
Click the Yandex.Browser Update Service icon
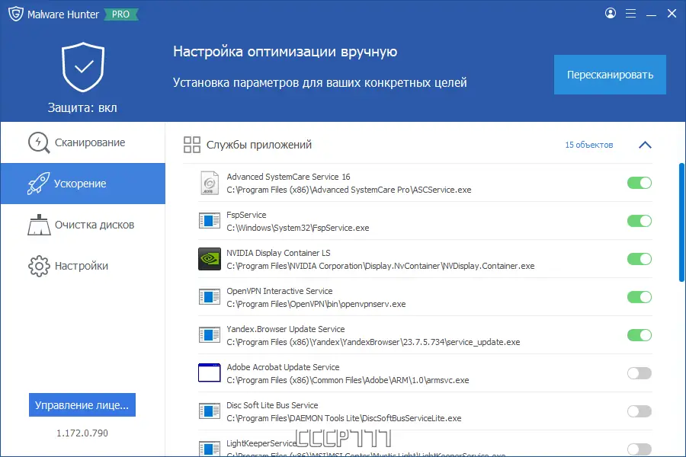click(x=210, y=335)
